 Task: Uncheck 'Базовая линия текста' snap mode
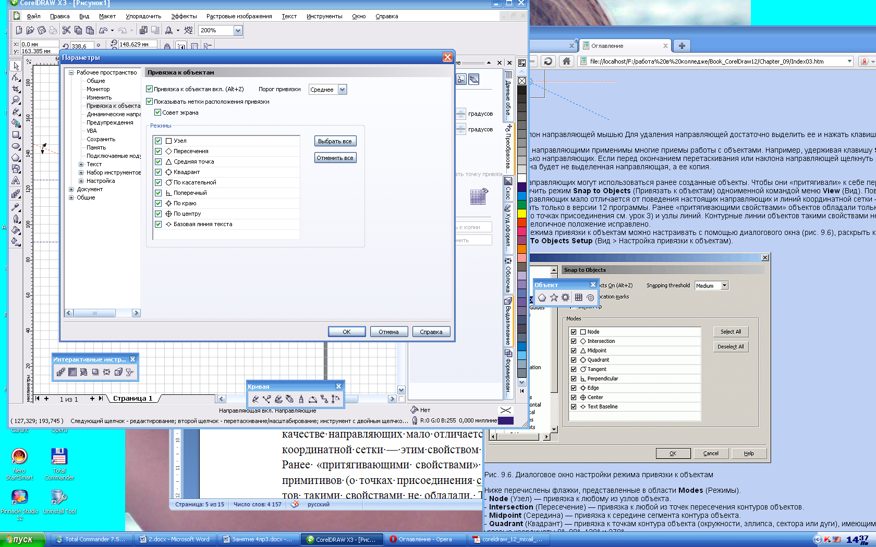[159, 224]
